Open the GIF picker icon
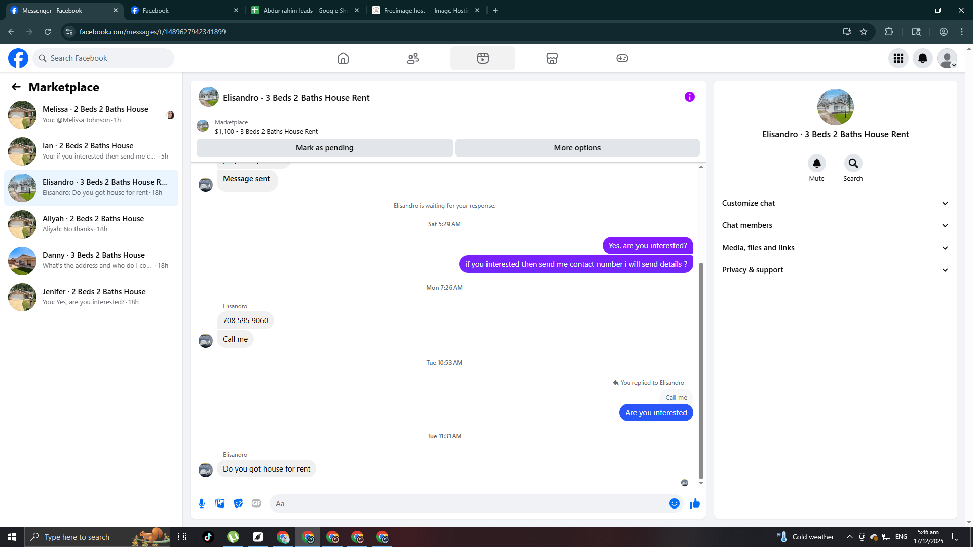The image size is (973, 547). pos(256,503)
